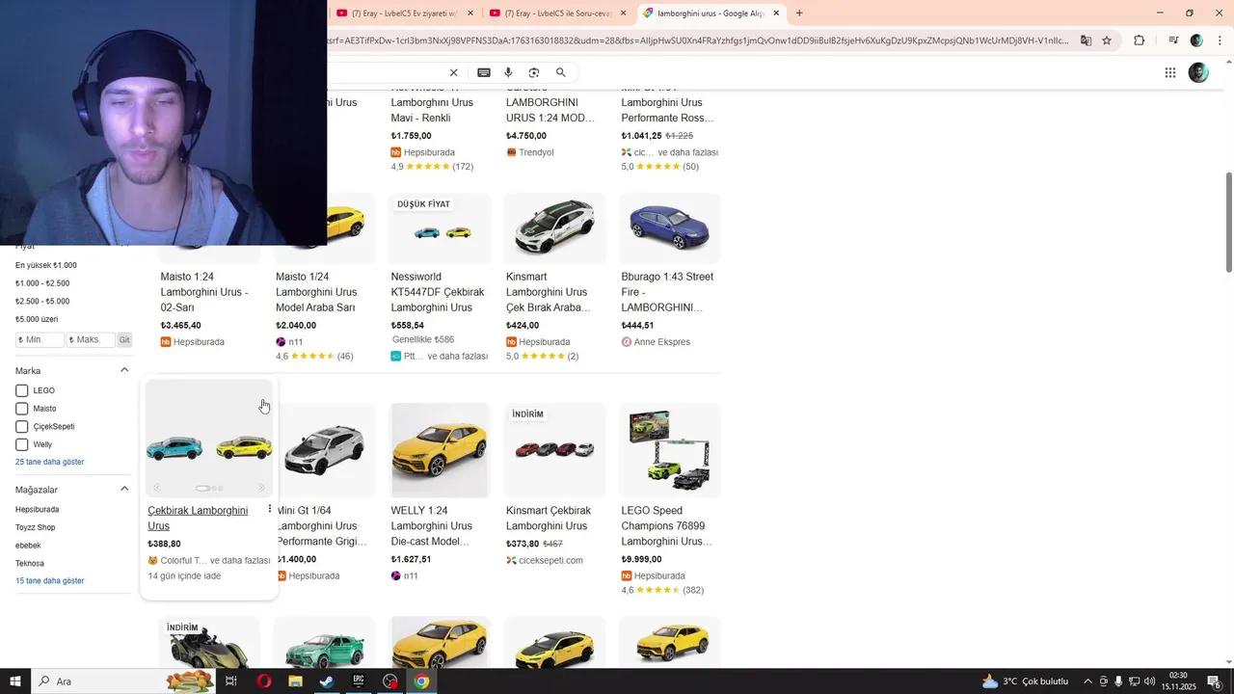Screen dimensions: 1234x694
Task: Click the maximum price input field
Action: 91,340
